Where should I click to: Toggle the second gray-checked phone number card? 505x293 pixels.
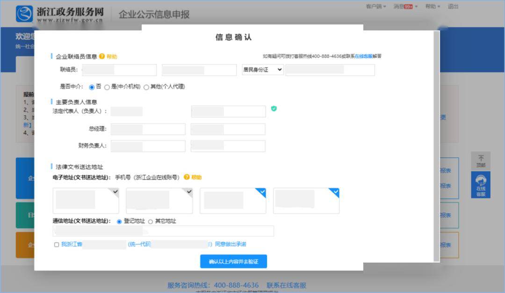(x=159, y=201)
